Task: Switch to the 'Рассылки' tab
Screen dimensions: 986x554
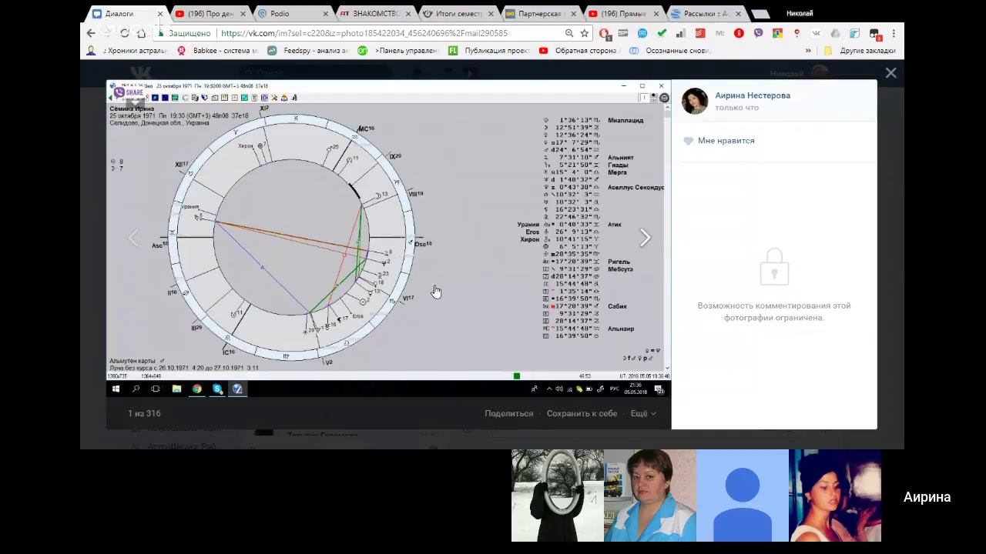Action: click(706, 14)
